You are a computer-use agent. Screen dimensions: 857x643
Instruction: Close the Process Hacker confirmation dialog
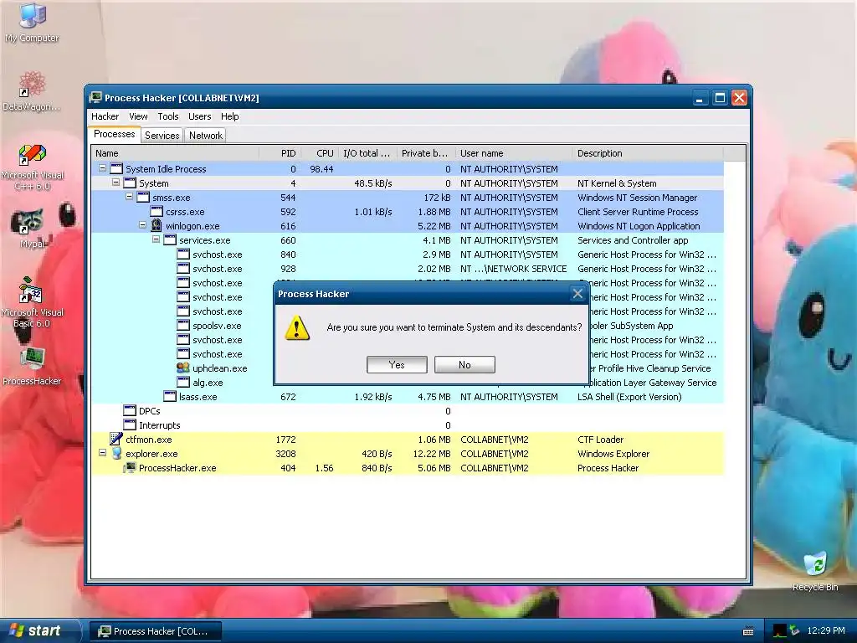click(577, 294)
